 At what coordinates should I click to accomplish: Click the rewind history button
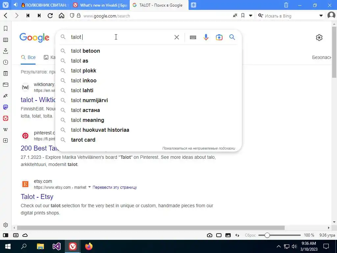(x=28, y=15)
